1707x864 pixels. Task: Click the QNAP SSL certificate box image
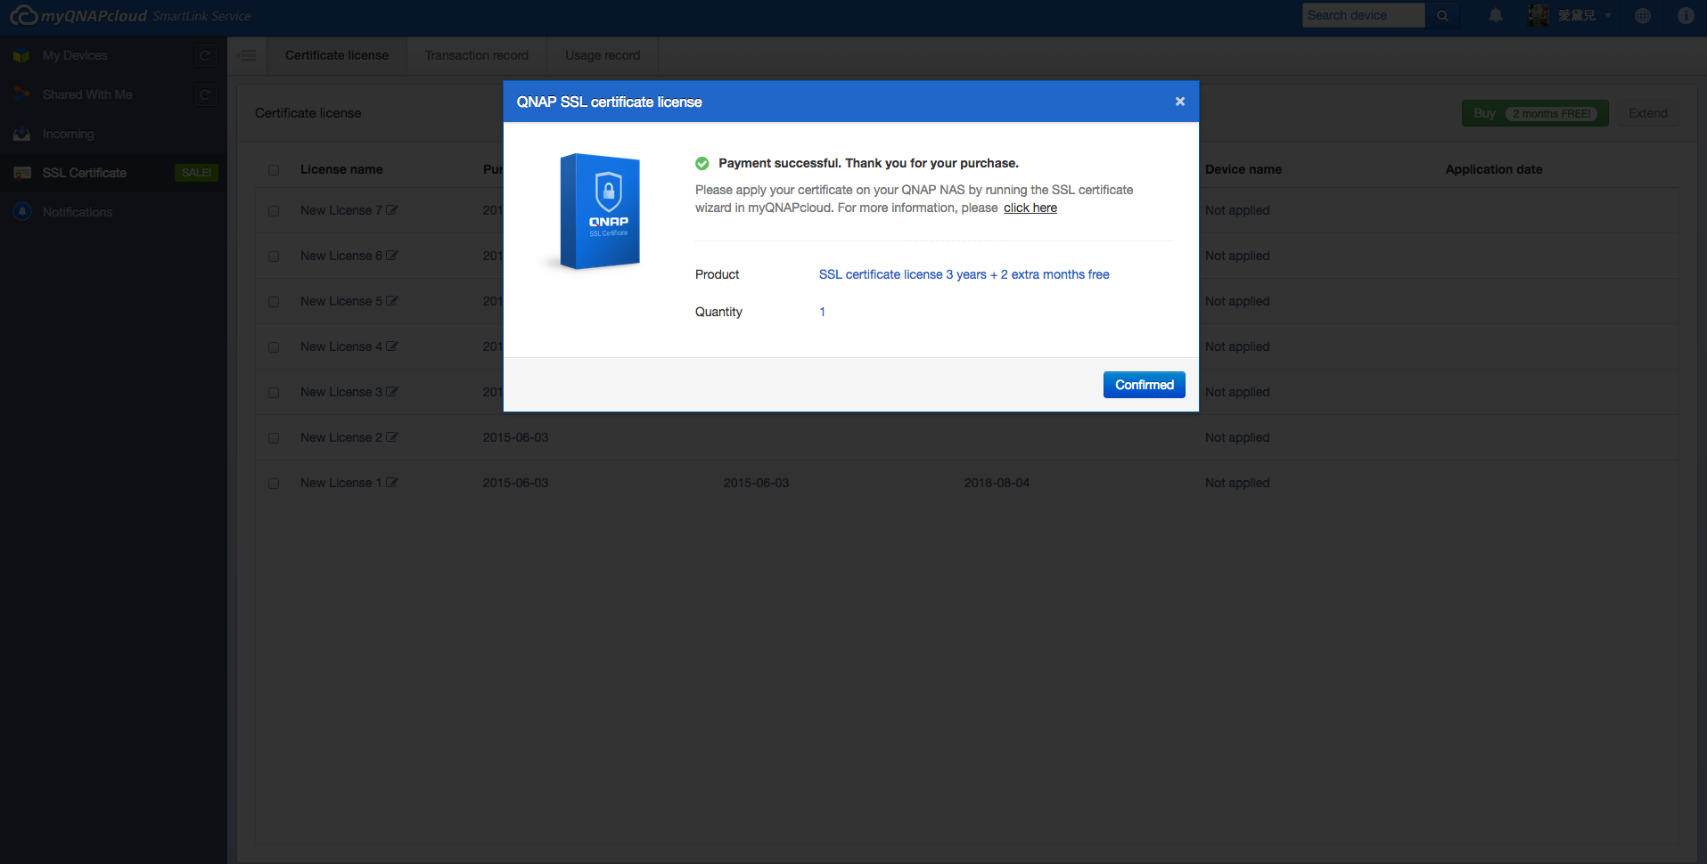pos(600,211)
